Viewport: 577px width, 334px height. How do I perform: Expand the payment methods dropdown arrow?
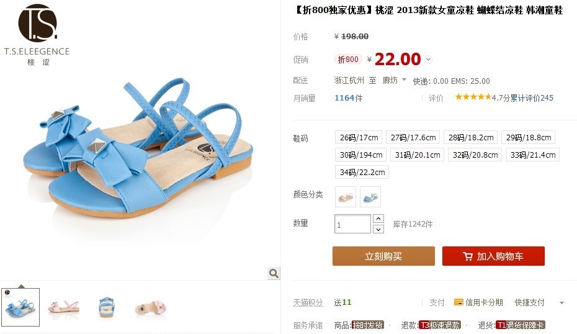click(561, 303)
